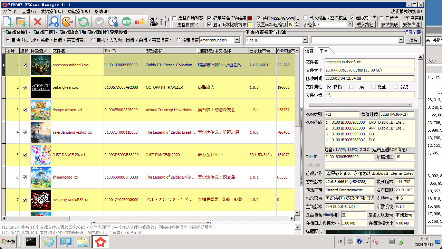This screenshot has height=249, width=442.
Task: Click the tray help question mark icon
Action: point(359,241)
